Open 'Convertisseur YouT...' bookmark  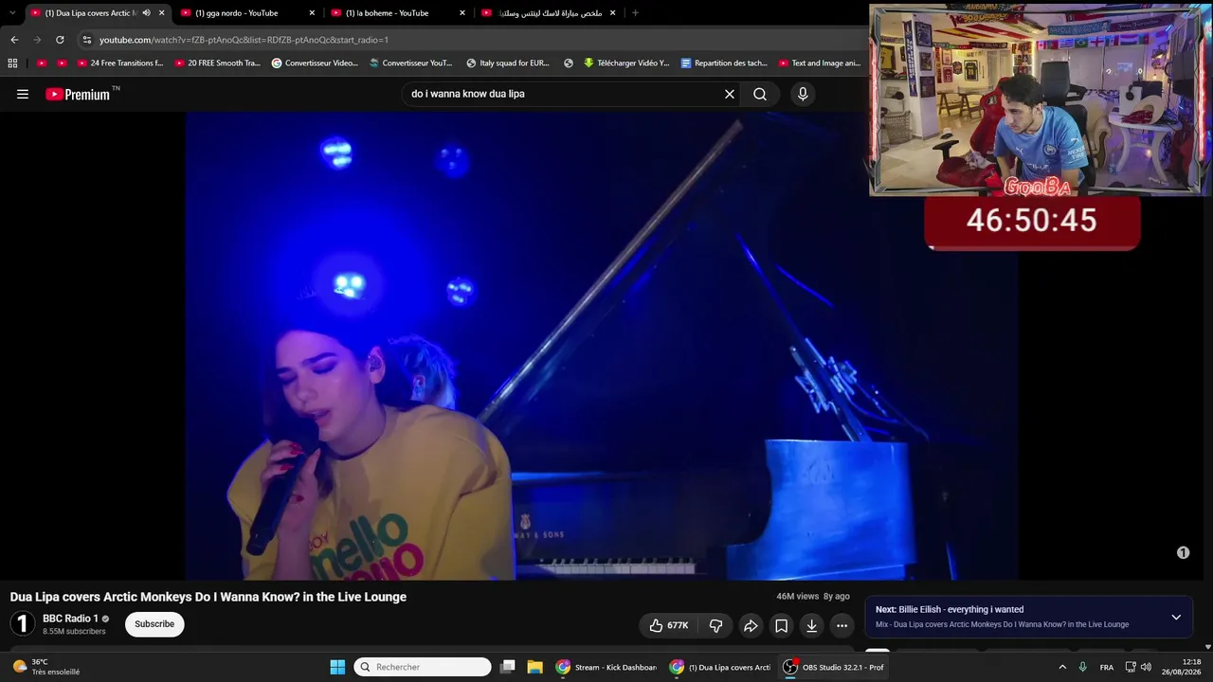410,63
